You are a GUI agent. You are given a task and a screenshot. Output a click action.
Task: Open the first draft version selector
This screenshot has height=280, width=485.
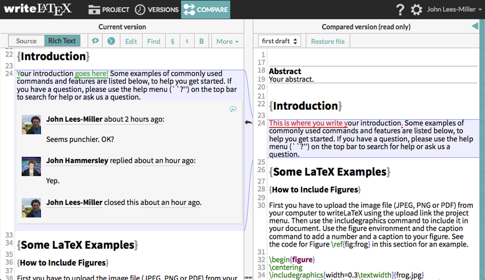tap(279, 41)
